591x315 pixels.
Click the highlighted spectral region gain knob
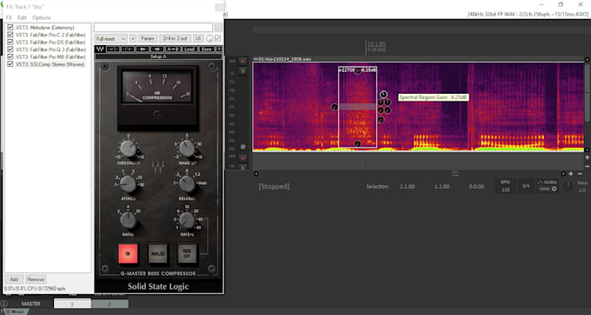383,95
